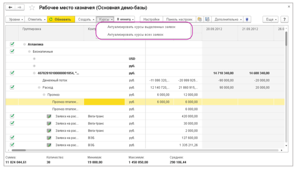Collapse the Прогноз node
Image resolution: width=295 pixels, height=169 pixels.
44,95
